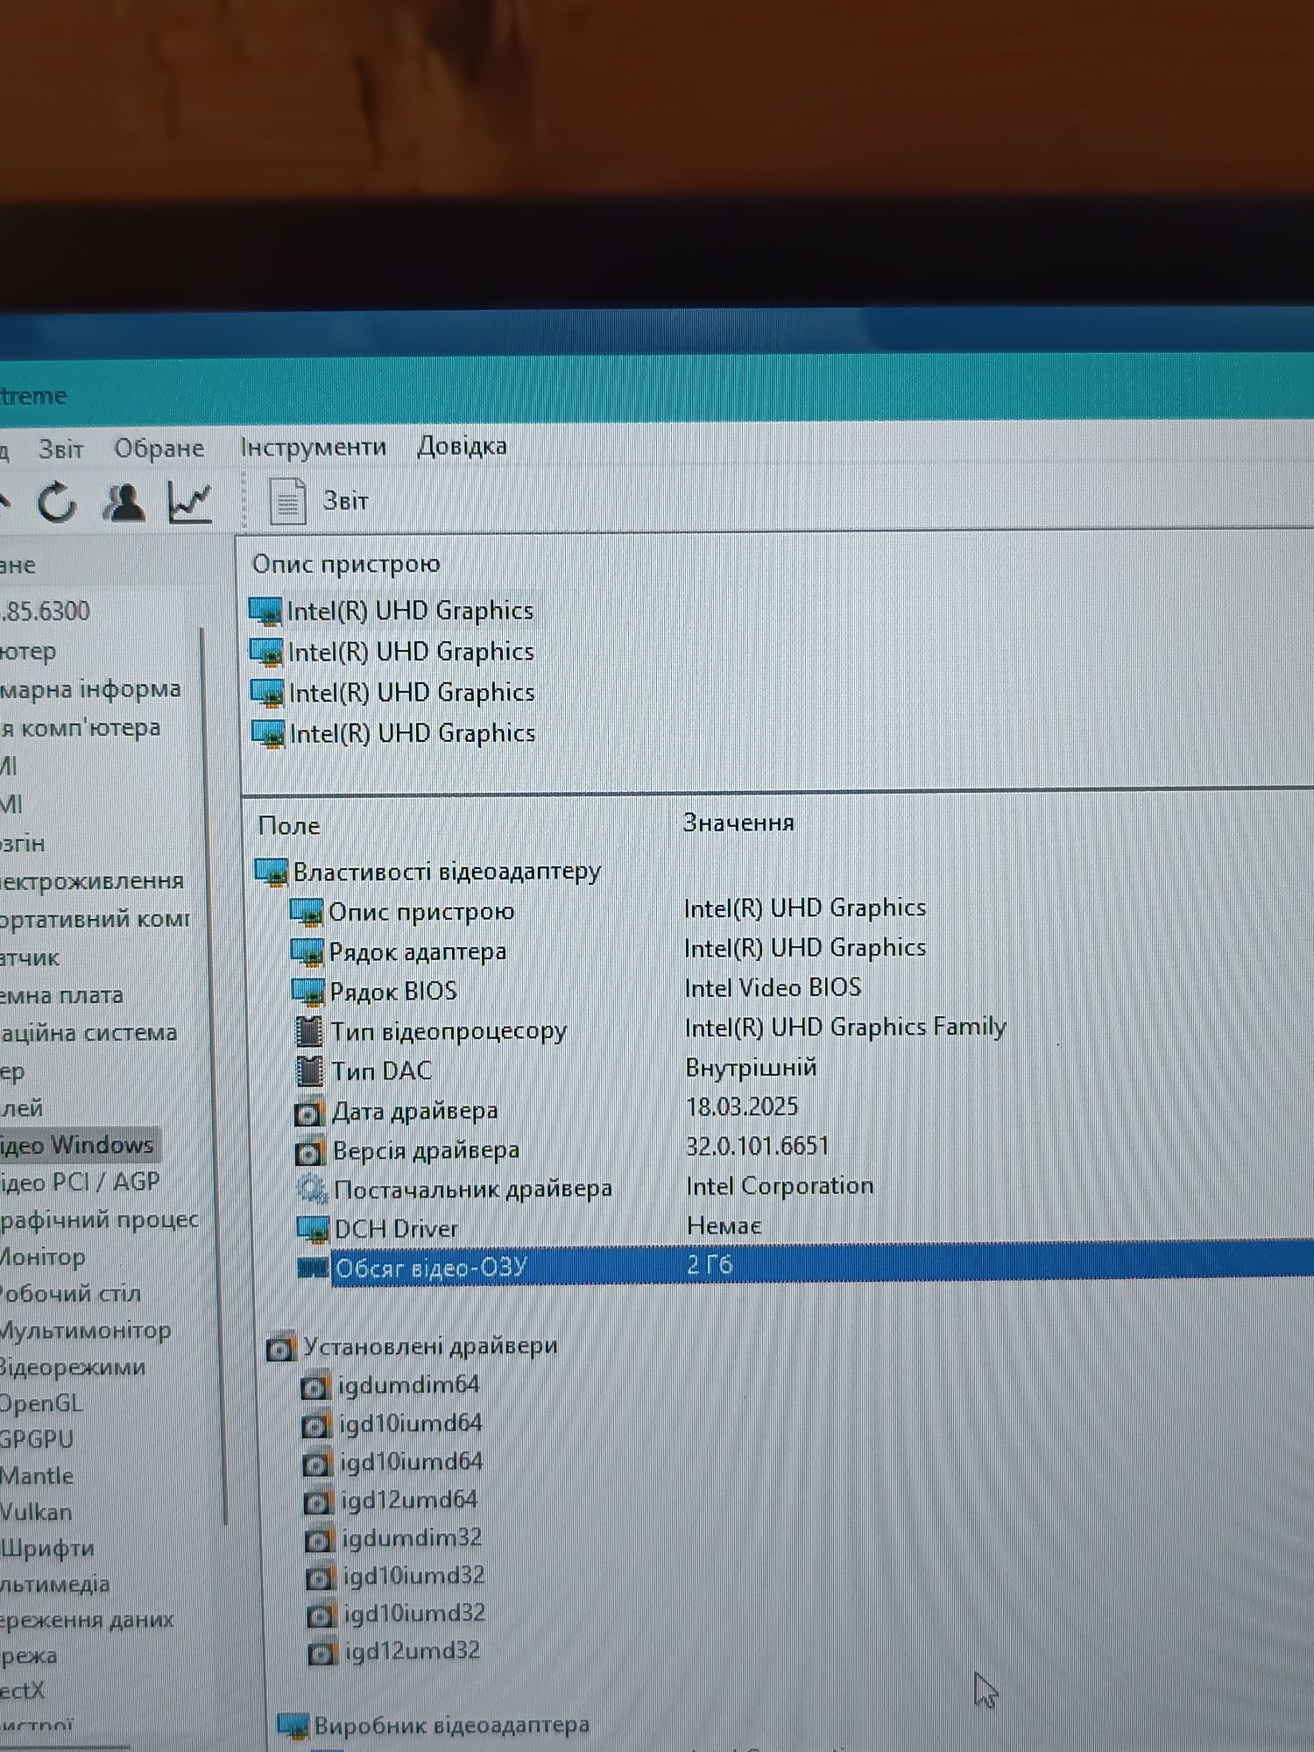Open the Інструменти menu
Screen dimensions: 1314x1752
[x=313, y=447]
